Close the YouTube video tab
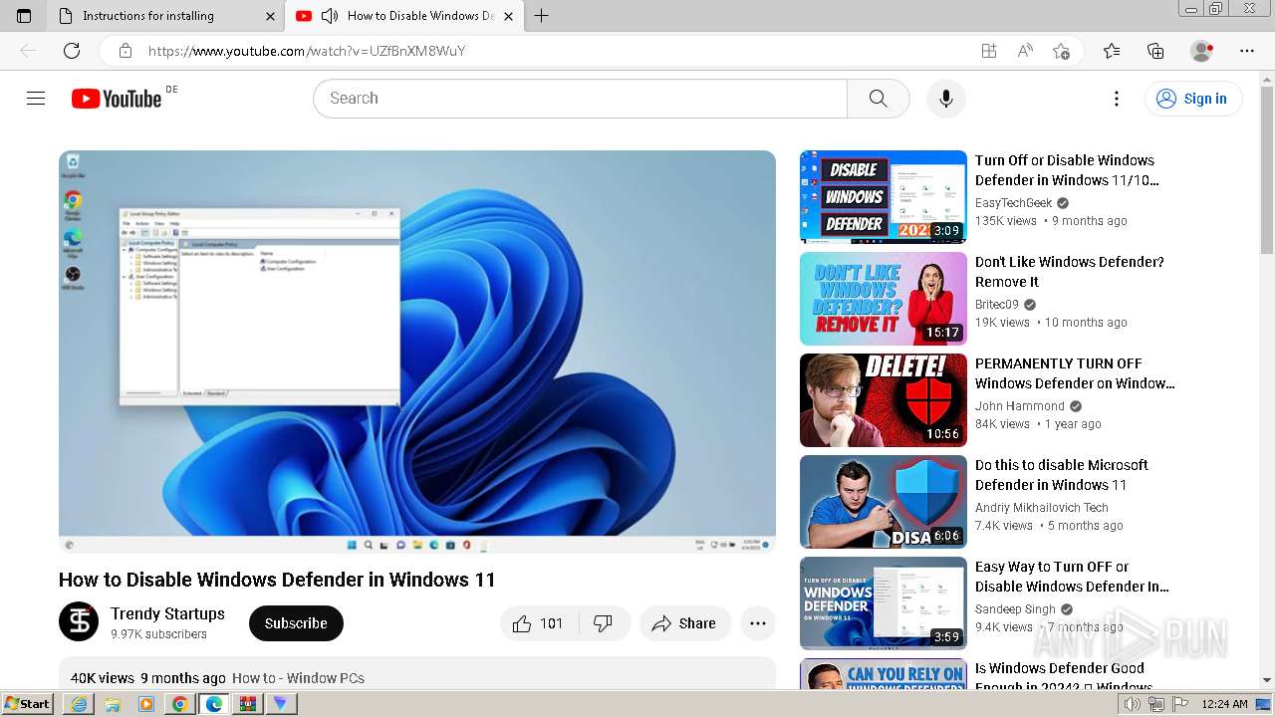 coord(508,16)
